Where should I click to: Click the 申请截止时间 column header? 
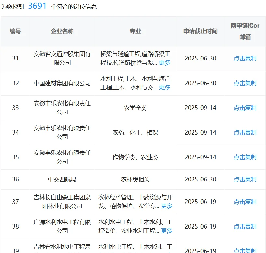click(200, 31)
